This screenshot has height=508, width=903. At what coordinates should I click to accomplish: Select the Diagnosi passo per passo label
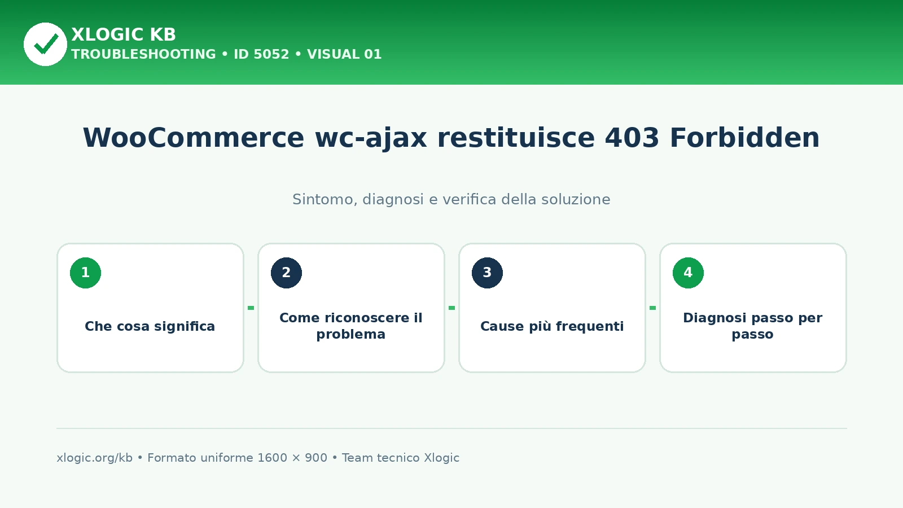point(753,326)
